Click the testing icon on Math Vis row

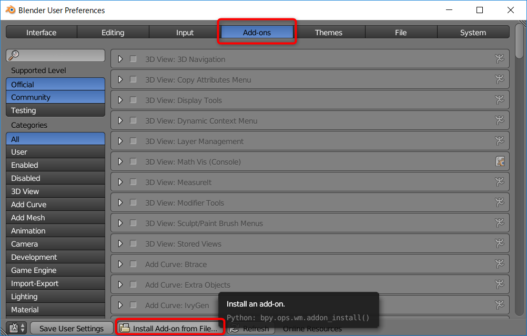click(x=500, y=161)
